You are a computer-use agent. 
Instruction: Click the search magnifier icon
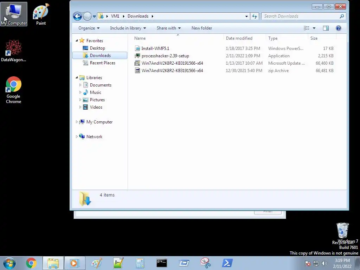pyautogui.click(x=342, y=16)
